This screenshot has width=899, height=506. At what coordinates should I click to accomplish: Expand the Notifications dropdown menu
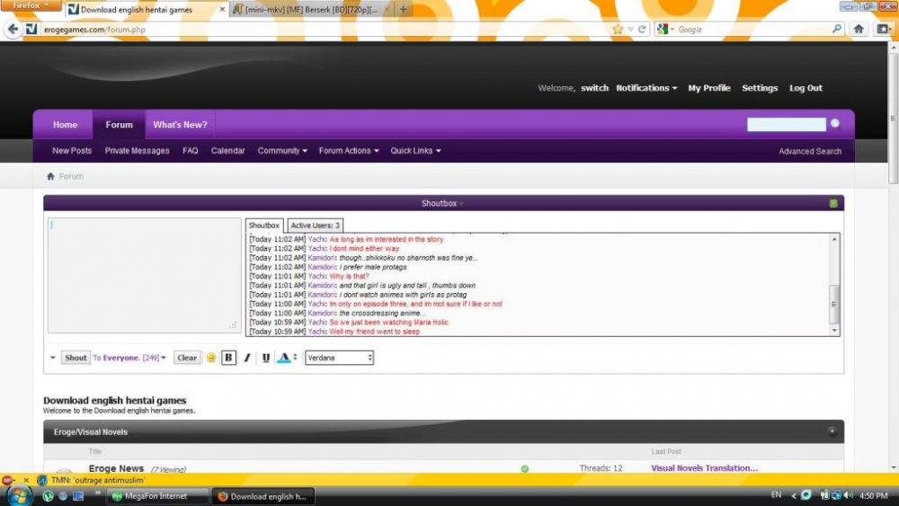click(647, 88)
